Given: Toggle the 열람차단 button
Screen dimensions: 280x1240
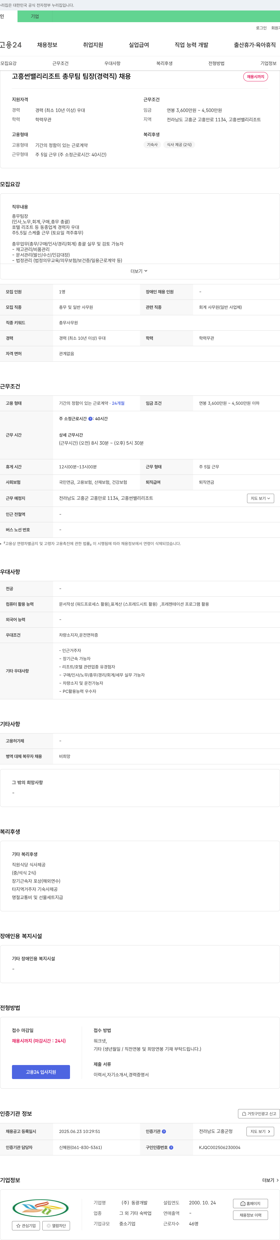Looking at the screenshot, I should click(56, 1225).
